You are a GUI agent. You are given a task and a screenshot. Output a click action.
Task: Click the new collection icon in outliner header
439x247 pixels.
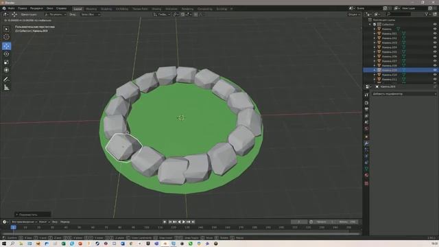pyautogui.click(x=435, y=14)
